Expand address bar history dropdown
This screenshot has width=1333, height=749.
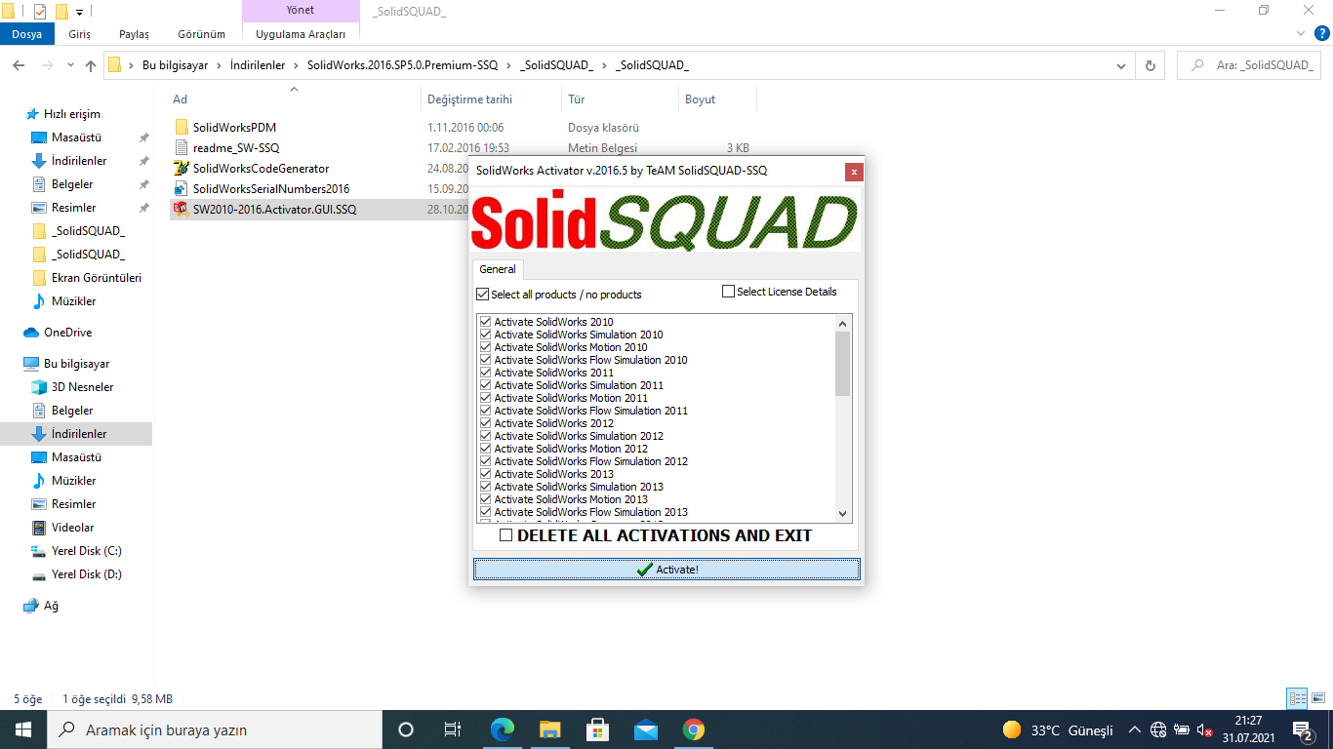1120,65
